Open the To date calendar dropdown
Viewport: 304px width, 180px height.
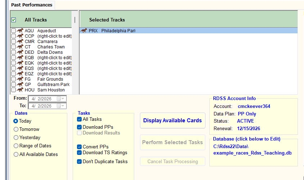click(x=60, y=106)
